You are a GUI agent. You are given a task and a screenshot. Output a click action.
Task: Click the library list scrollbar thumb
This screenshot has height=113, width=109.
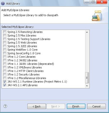click(x=87, y=78)
